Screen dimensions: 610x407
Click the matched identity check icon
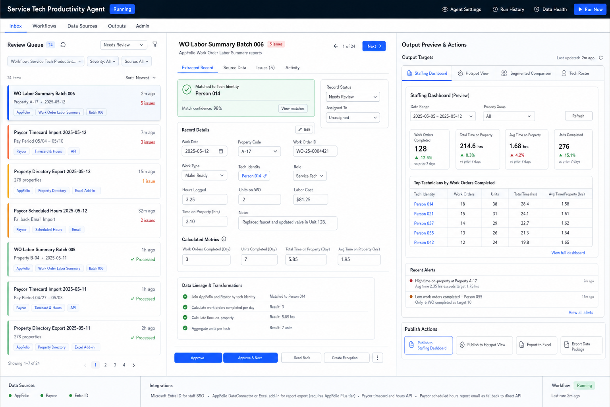(x=187, y=90)
